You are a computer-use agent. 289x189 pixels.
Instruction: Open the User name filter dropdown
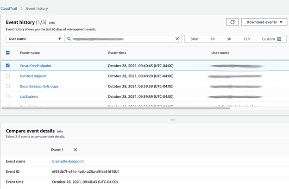(x=35, y=39)
